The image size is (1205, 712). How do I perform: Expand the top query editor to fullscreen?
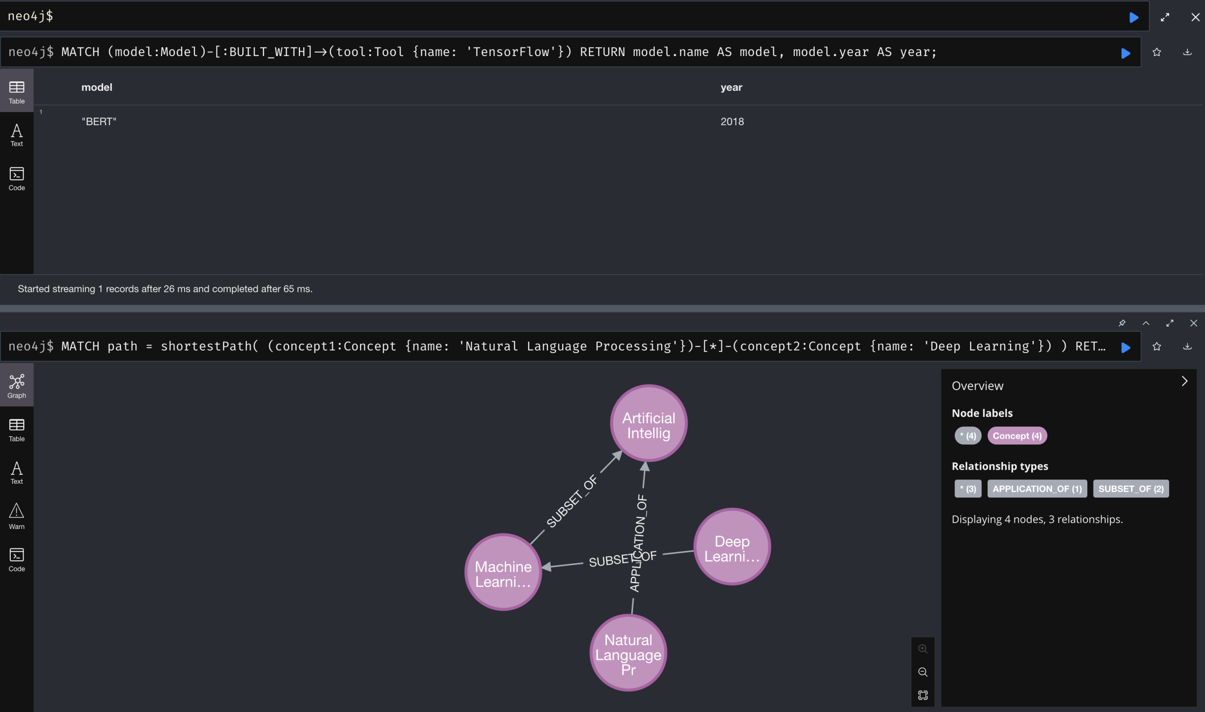(x=1165, y=17)
